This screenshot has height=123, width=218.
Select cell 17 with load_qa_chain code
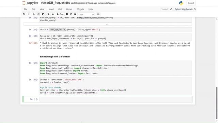(116, 30)
